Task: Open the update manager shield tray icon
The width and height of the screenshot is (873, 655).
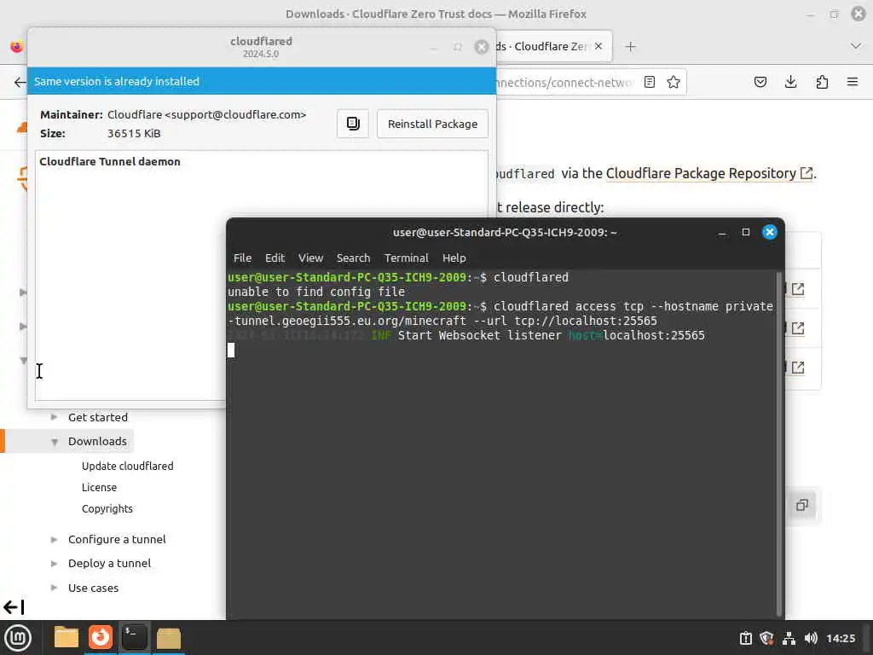Action: click(766, 638)
